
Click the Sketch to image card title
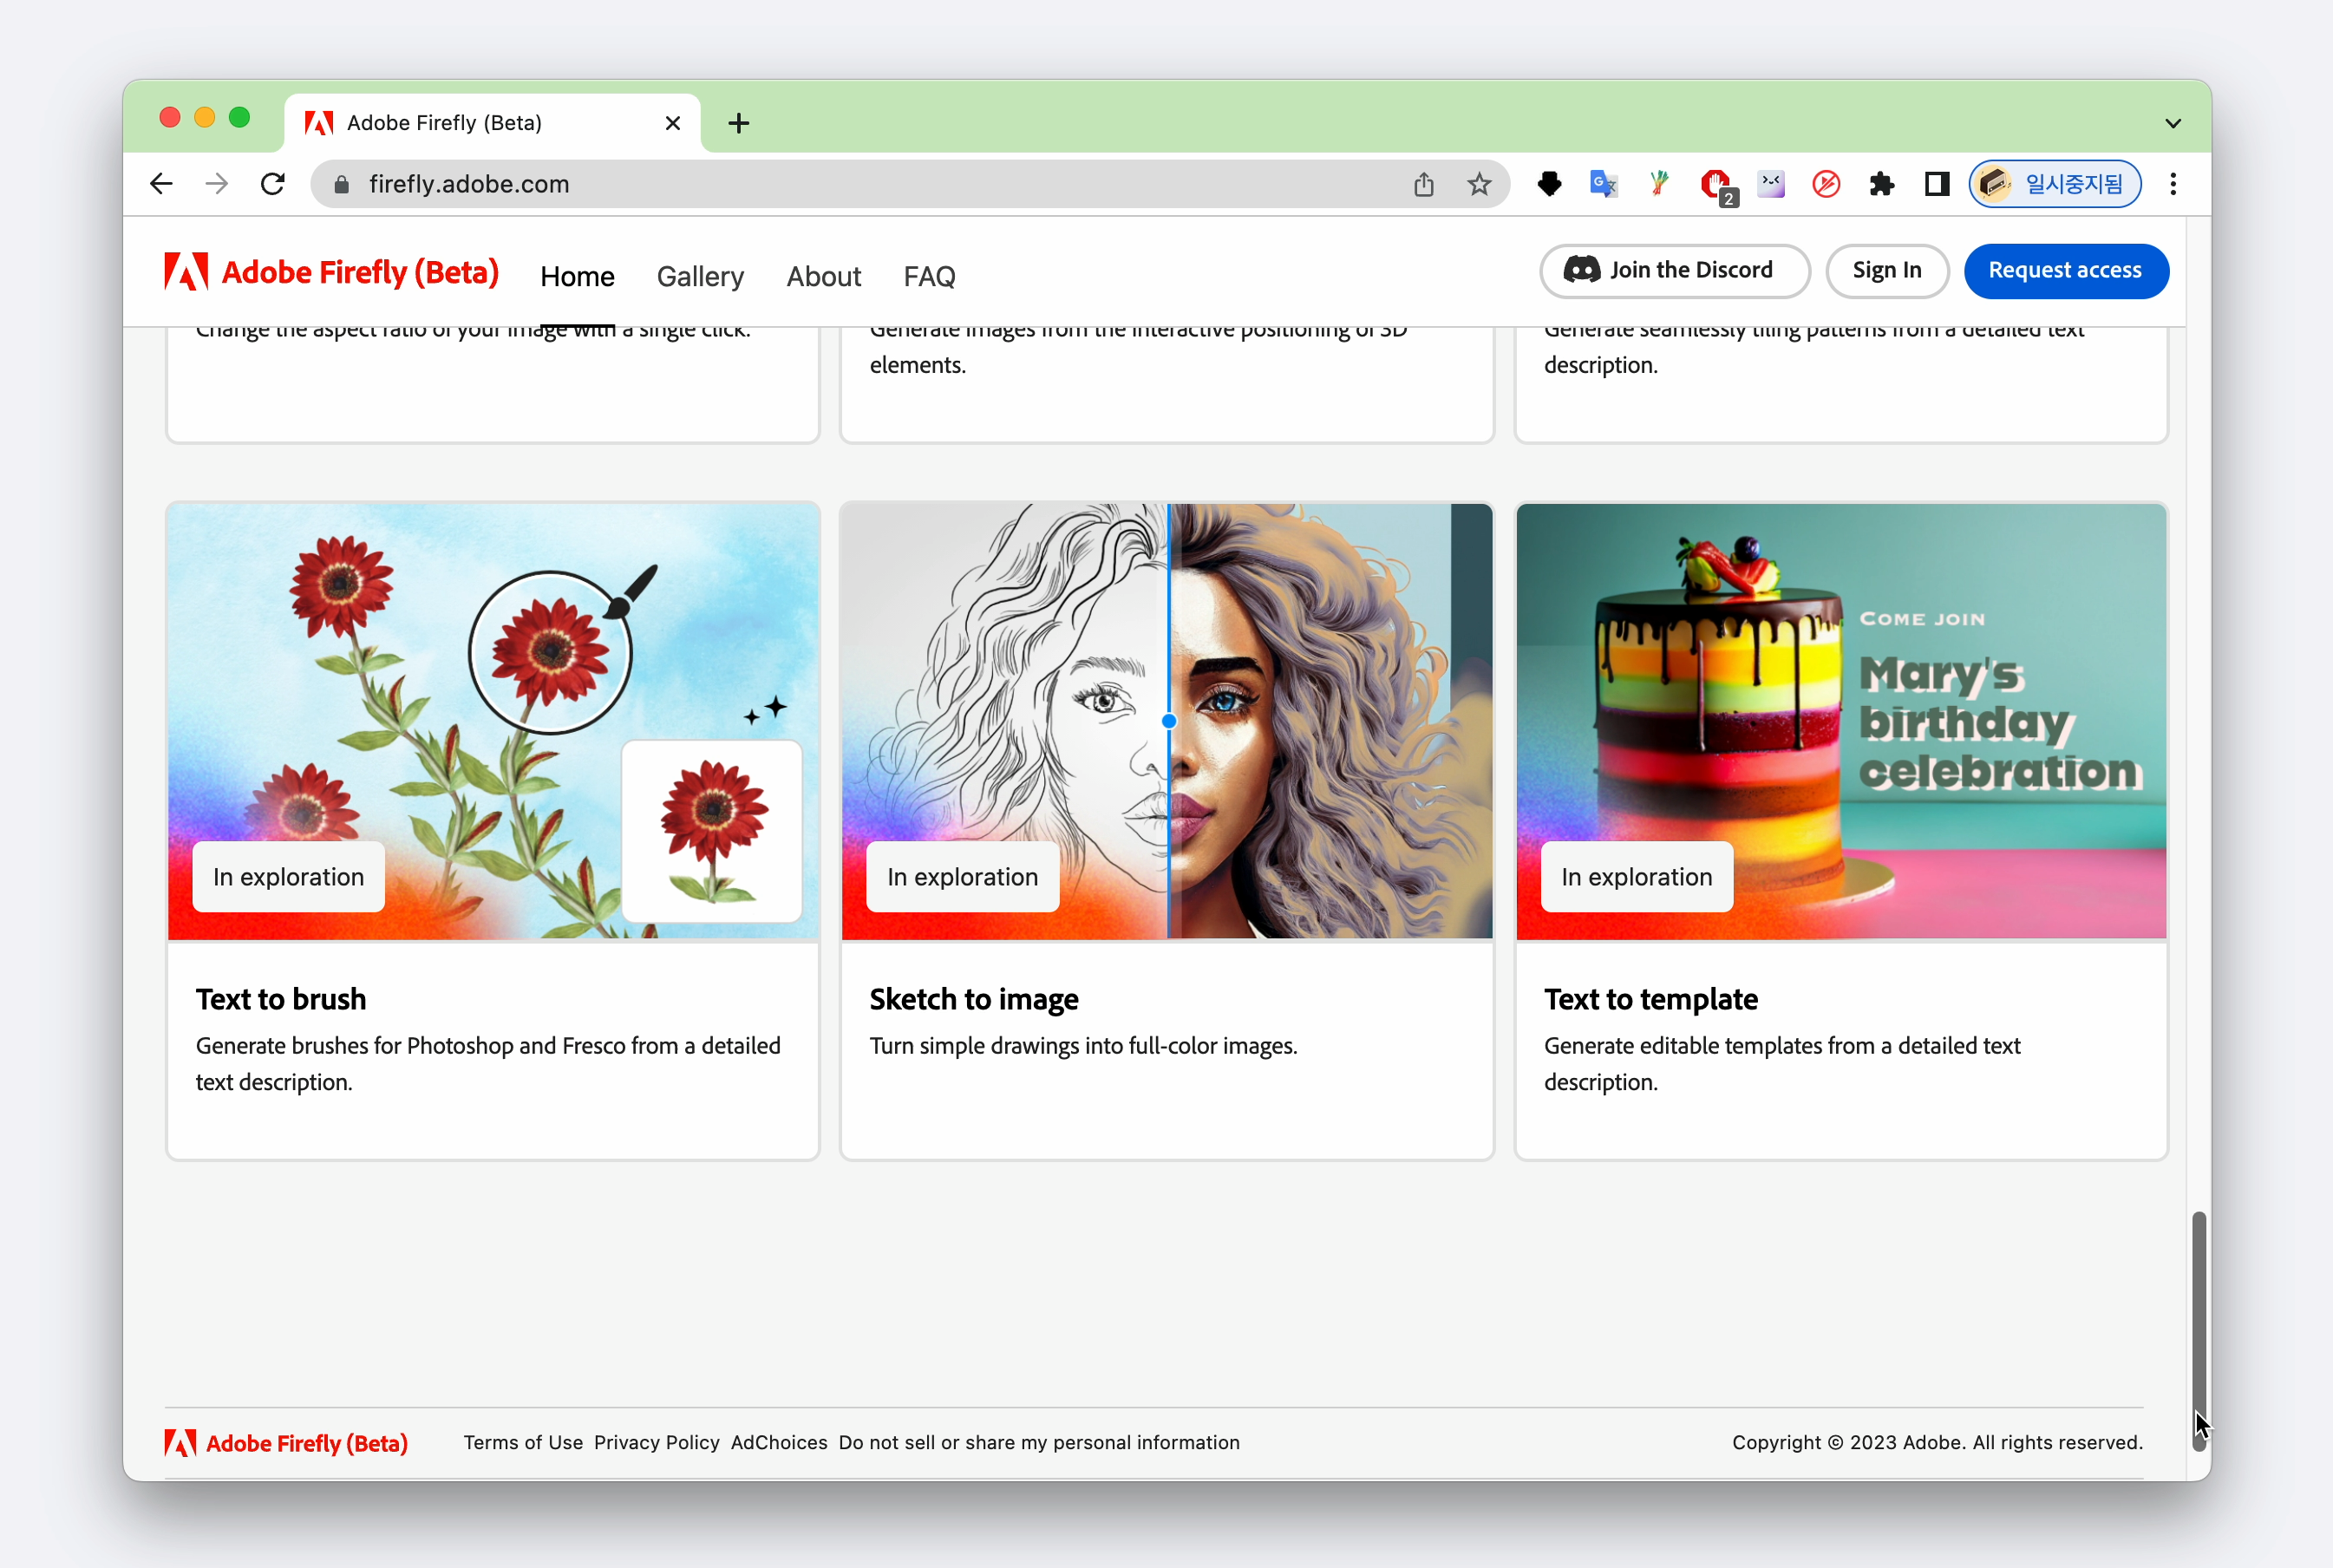click(974, 999)
